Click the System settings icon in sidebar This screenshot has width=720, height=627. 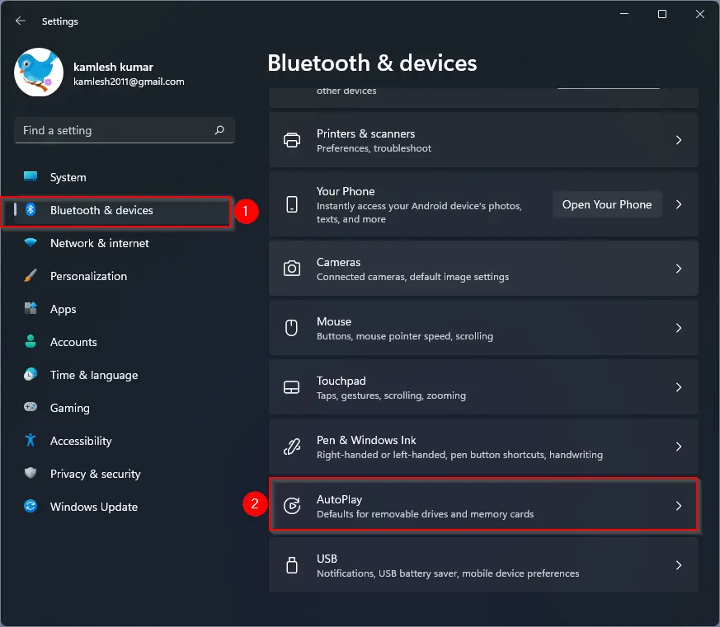pyautogui.click(x=30, y=177)
